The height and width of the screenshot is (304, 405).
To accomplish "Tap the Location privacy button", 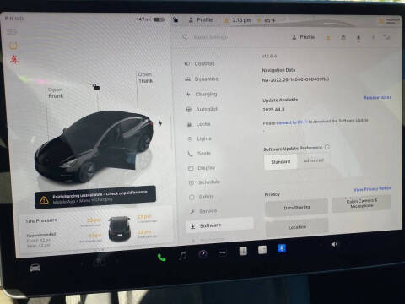I will pyautogui.click(x=297, y=227).
